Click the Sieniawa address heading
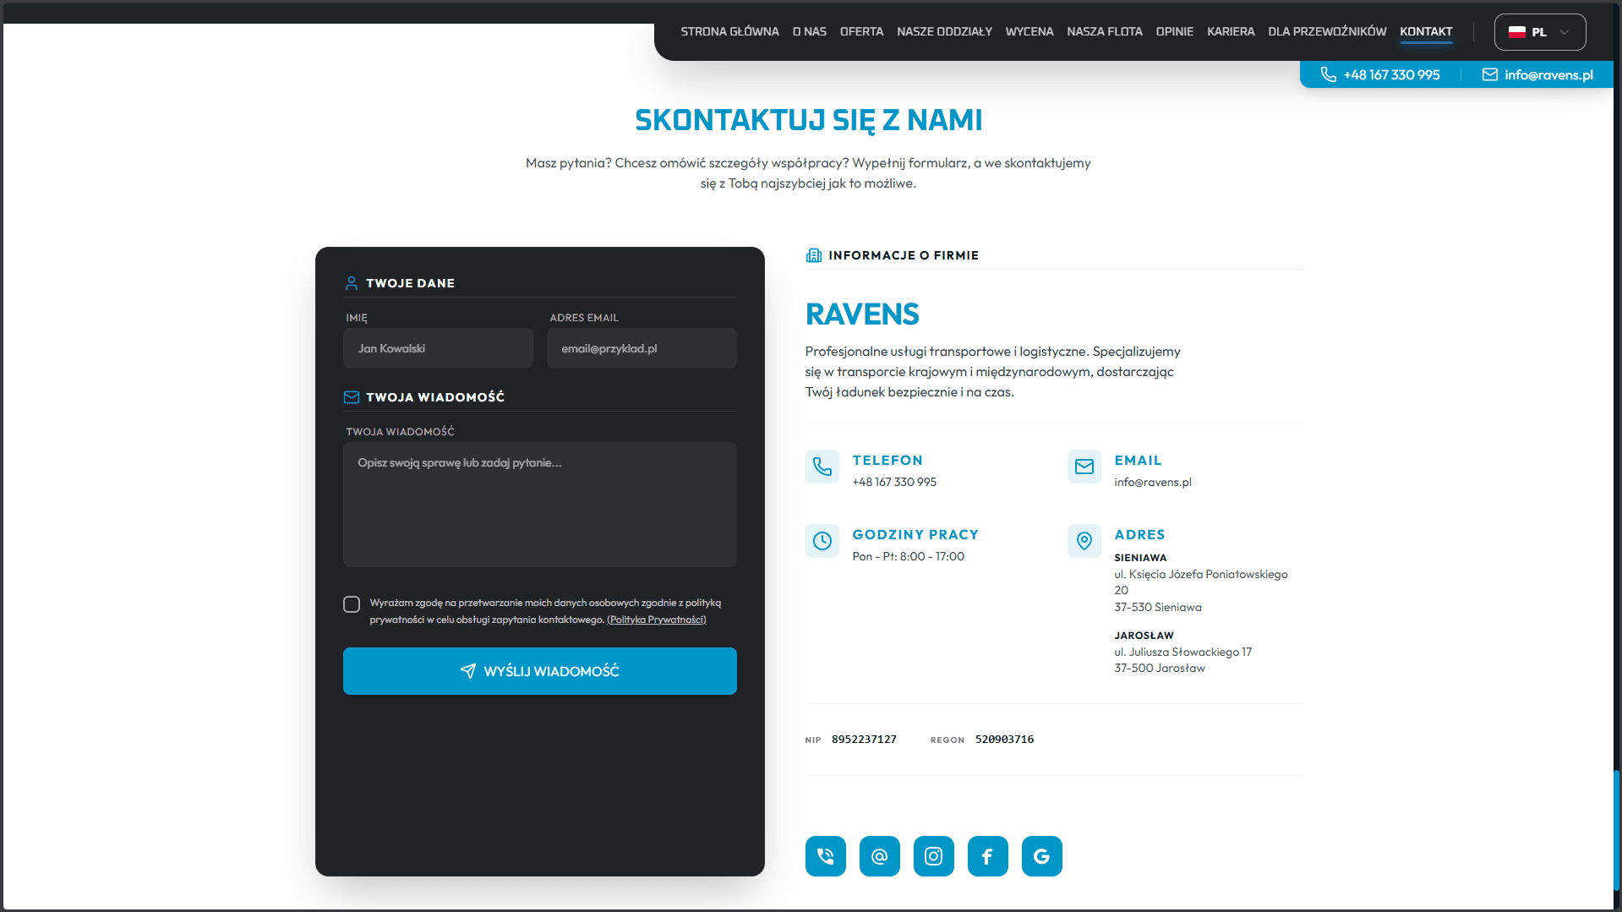Screen dimensions: 1622x912 [x=1139, y=558]
